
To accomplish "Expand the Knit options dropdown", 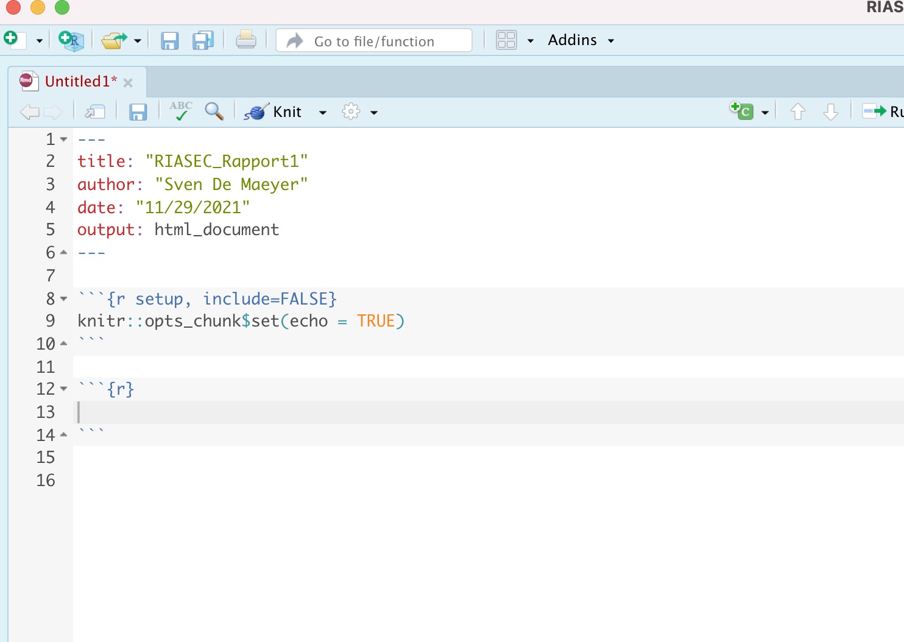I will [x=323, y=113].
